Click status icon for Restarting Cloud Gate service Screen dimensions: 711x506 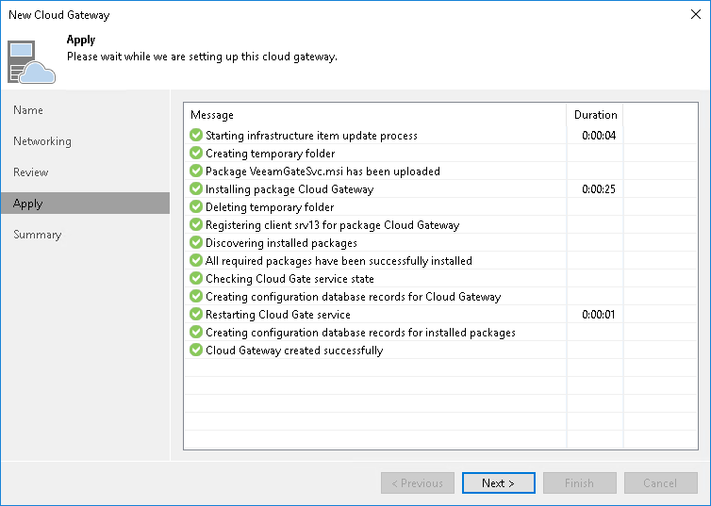(x=196, y=315)
